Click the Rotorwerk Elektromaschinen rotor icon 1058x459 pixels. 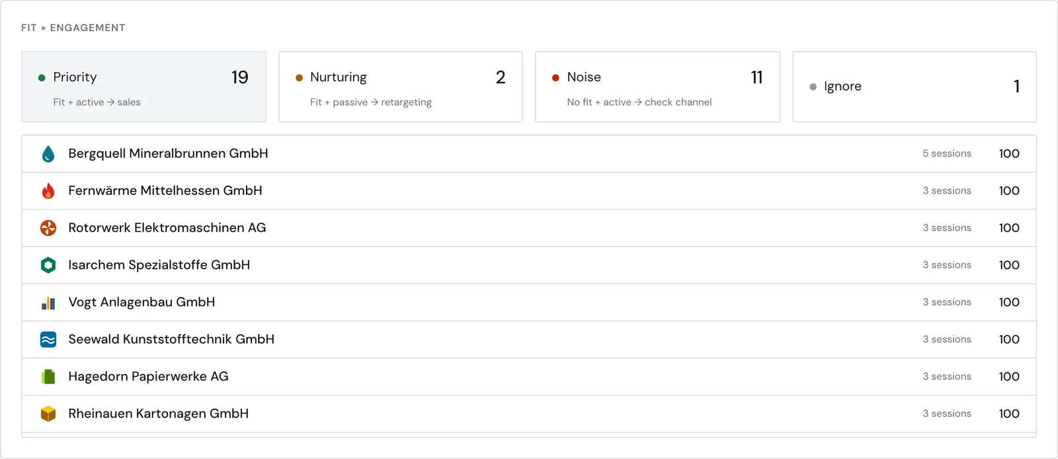click(48, 228)
